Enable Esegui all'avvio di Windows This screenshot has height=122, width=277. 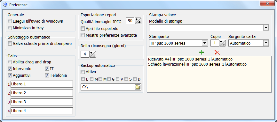(x=10, y=21)
